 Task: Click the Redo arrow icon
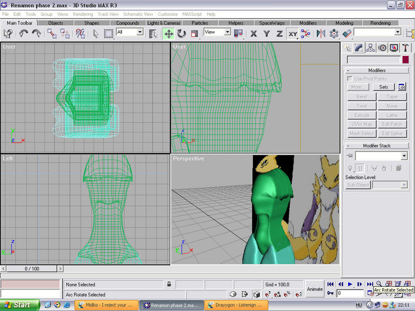coord(36,33)
